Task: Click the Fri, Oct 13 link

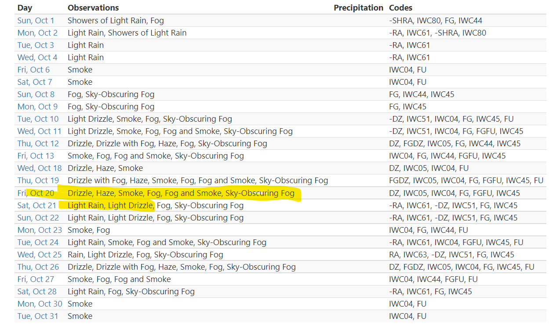Action: (x=36, y=156)
